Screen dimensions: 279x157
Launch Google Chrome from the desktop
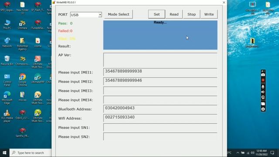coord(22,80)
